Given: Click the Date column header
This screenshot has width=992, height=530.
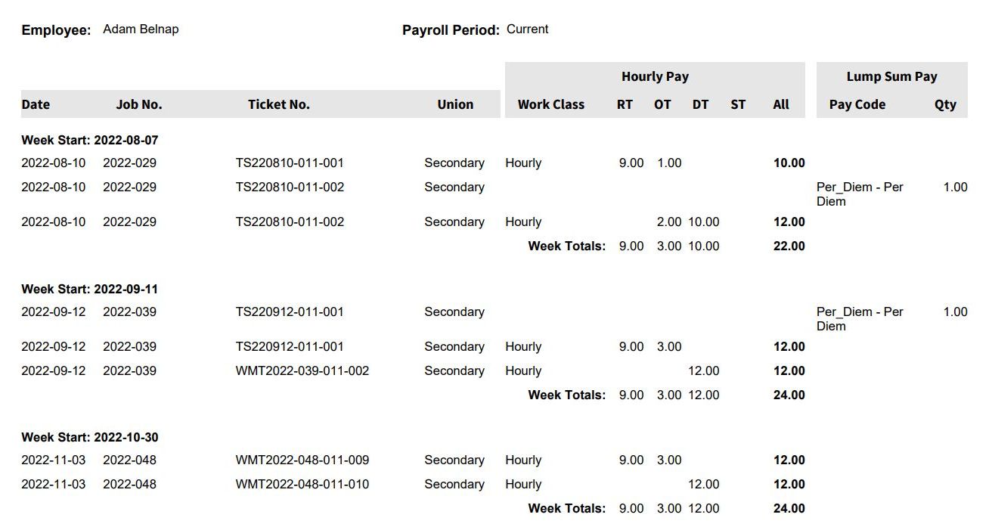Looking at the screenshot, I should coord(36,104).
